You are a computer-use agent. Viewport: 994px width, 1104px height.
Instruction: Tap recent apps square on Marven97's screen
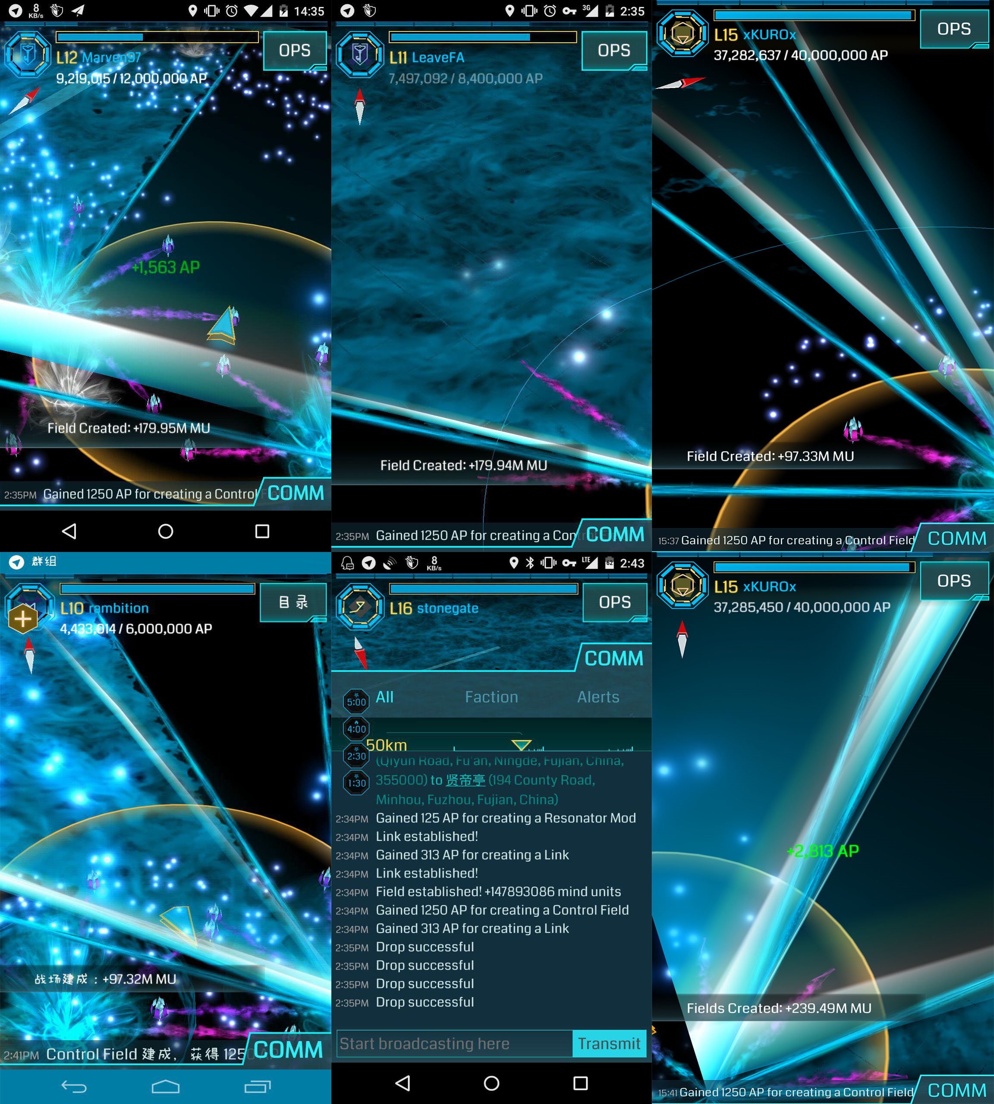pyautogui.click(x=262, y=531)
